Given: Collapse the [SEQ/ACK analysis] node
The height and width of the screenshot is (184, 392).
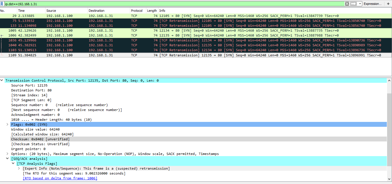Looking at the screenshot, I should [7, 159].
